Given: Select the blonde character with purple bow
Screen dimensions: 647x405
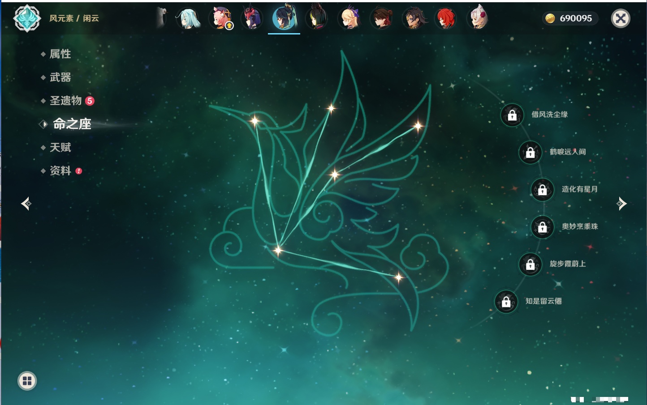Looking at the screenshot, I should (x=349, y=18).
